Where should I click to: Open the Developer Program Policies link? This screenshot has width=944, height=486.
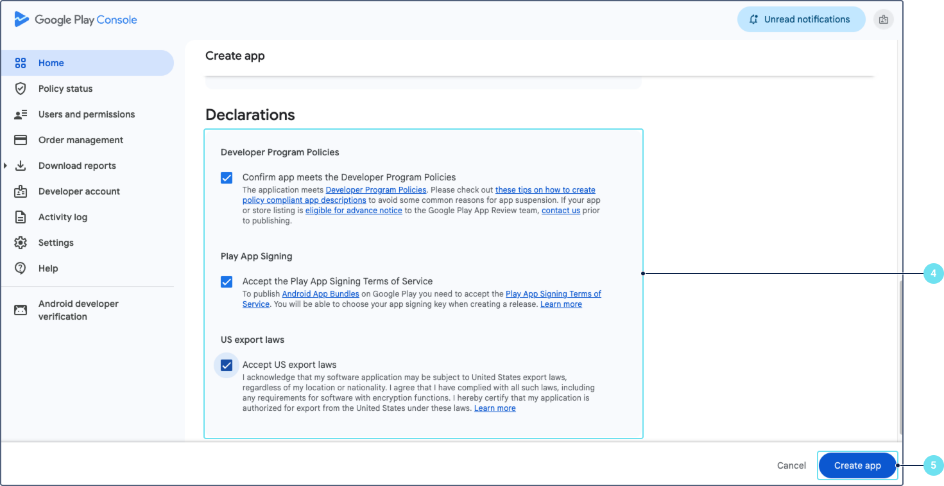pos(376,190)
